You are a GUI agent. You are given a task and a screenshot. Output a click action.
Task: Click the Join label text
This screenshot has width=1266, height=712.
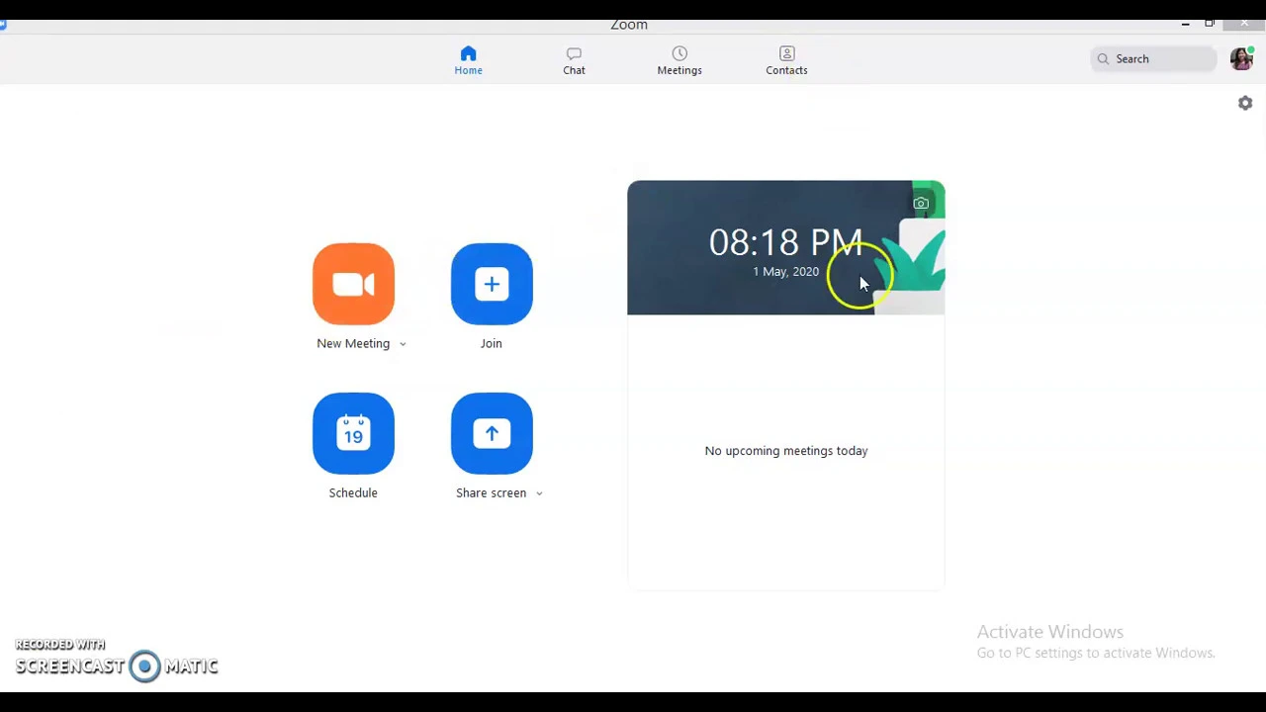point(492,343)
